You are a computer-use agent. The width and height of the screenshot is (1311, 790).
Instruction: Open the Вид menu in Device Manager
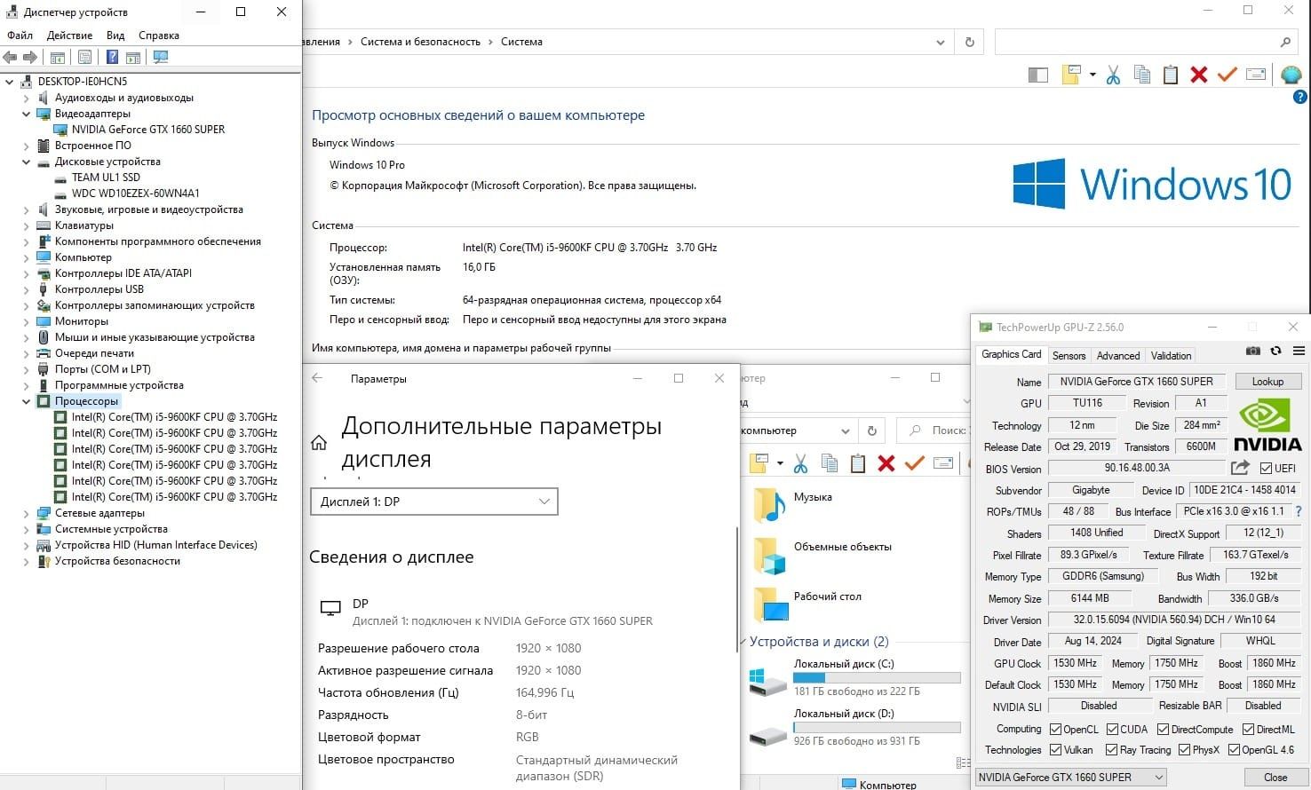pyautogui.click(x=115, y=36)
